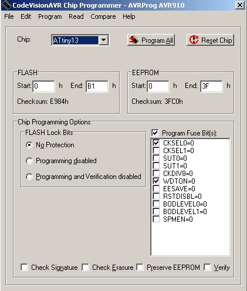This screenshot has height=291, width=247.
Task: Select the ATtiny13 chip combo box
Action: click(x=80, y=40)
